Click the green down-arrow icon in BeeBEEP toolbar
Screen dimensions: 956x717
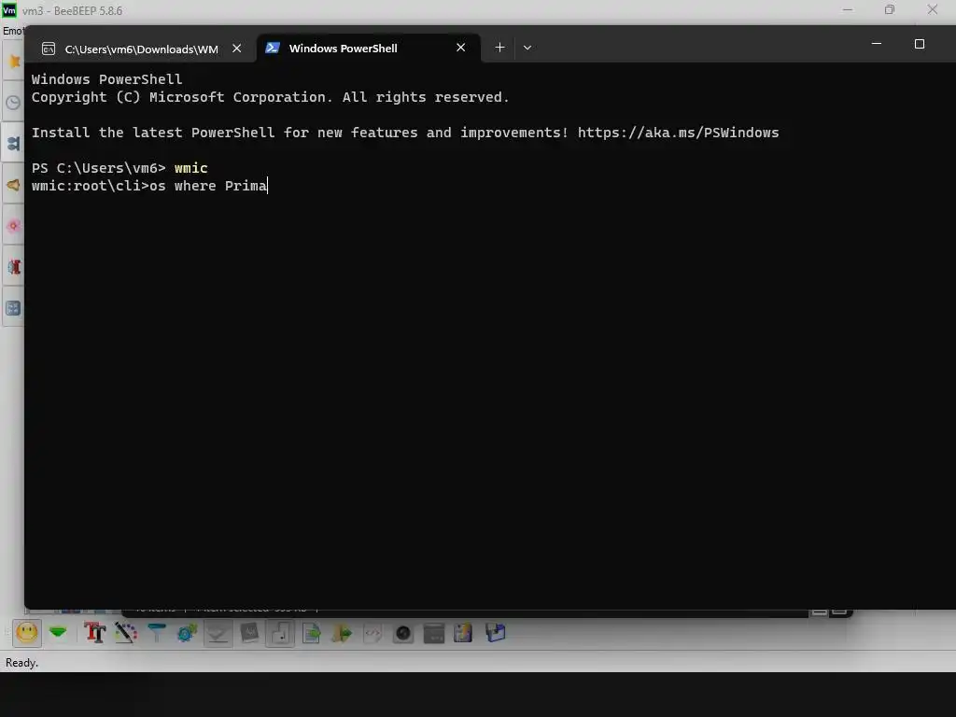coord(58,632)
